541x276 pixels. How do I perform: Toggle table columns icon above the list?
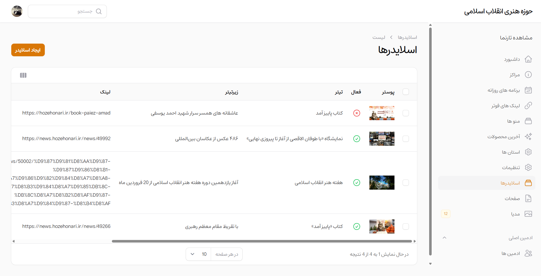coord(23,75)
